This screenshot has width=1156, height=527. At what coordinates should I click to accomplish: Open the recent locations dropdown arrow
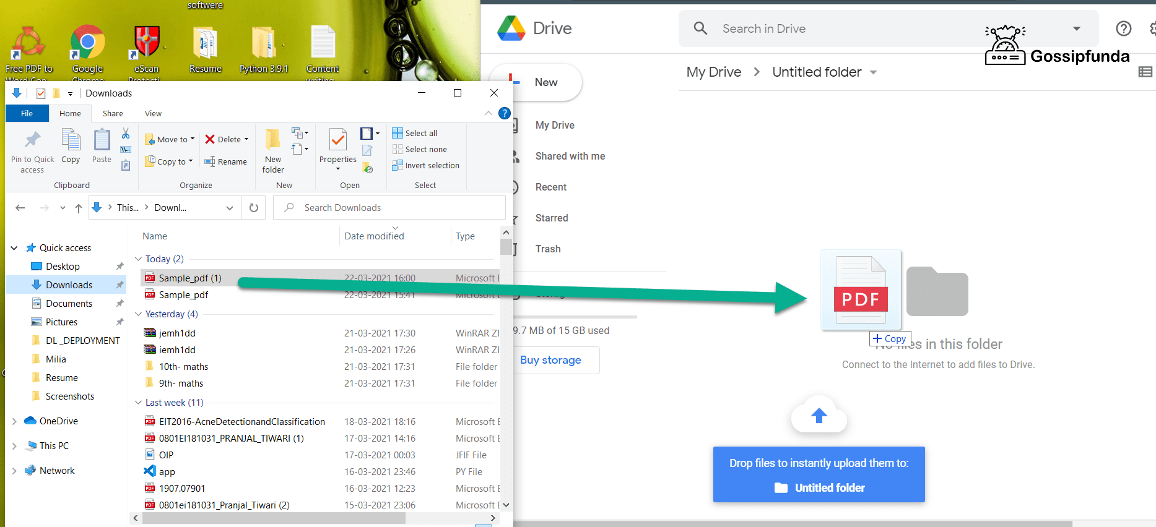tap(63, 208)
